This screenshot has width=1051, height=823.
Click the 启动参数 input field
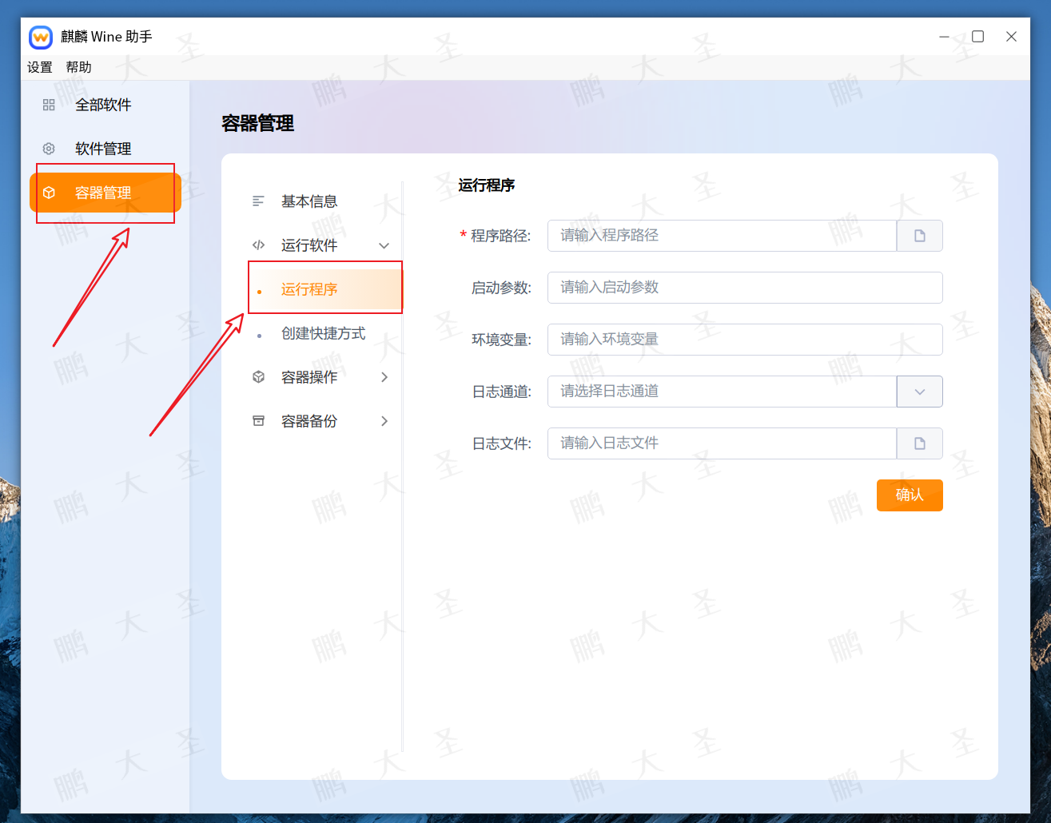pos(745,288)
